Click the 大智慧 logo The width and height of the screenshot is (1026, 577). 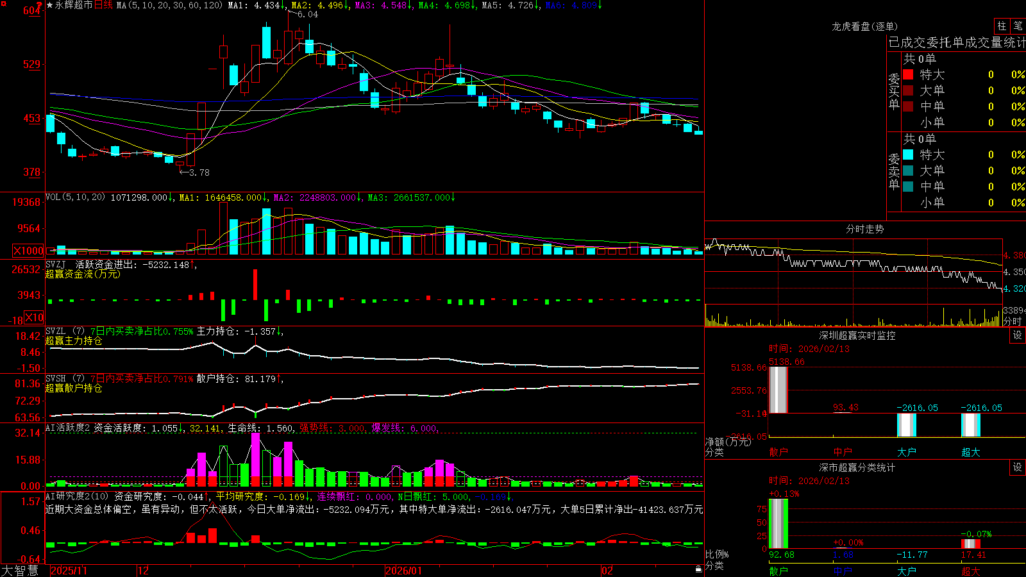coord(20,571)
